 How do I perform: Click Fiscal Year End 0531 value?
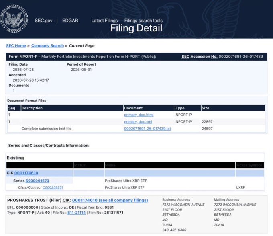tap(109, 207)
